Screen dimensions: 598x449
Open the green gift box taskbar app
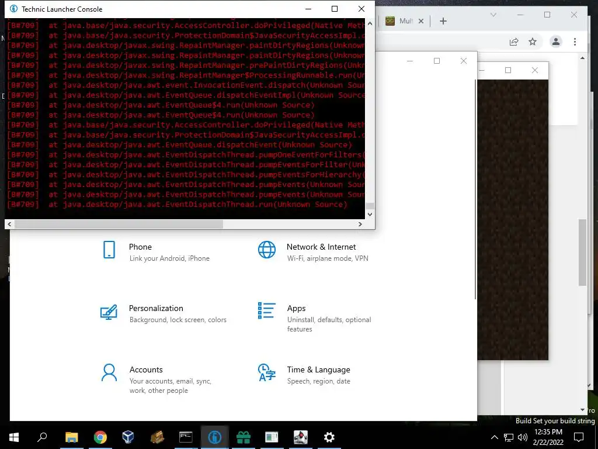tap(243, 437)
